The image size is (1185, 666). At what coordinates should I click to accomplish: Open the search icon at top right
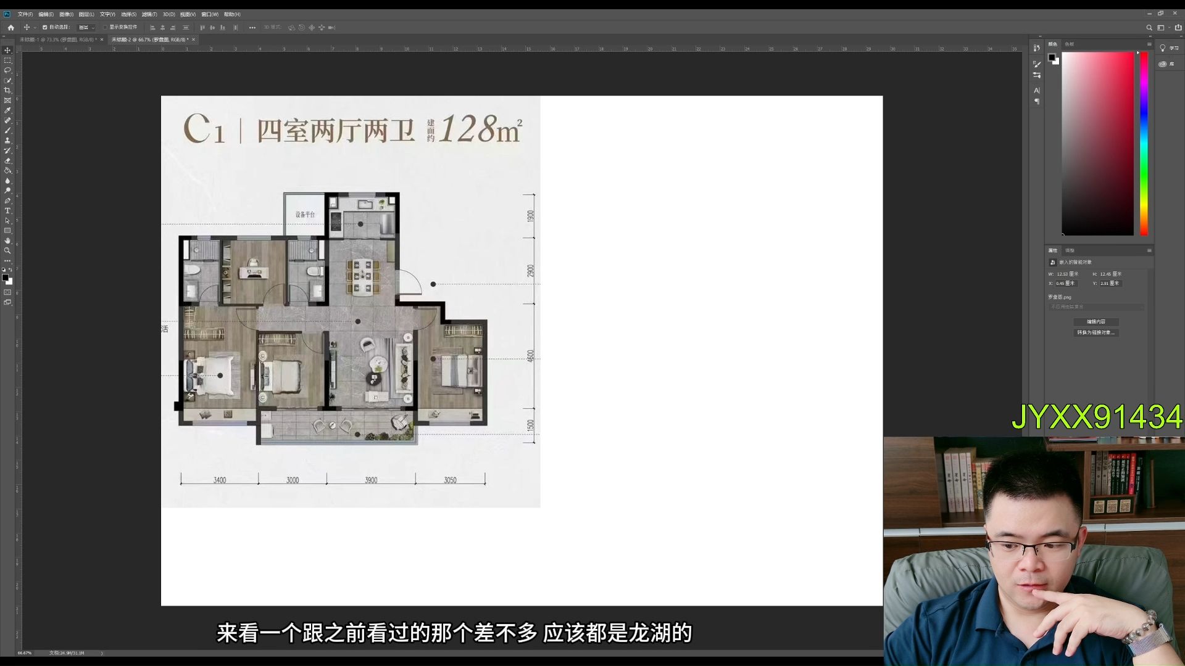coord(1149,28)
